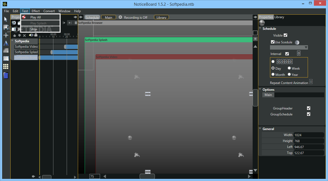Select the letter A text tool

6,43
